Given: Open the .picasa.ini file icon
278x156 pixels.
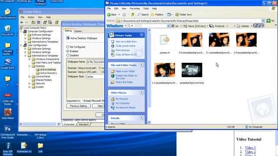Looking at the screenshot, I should pos(165,39).
